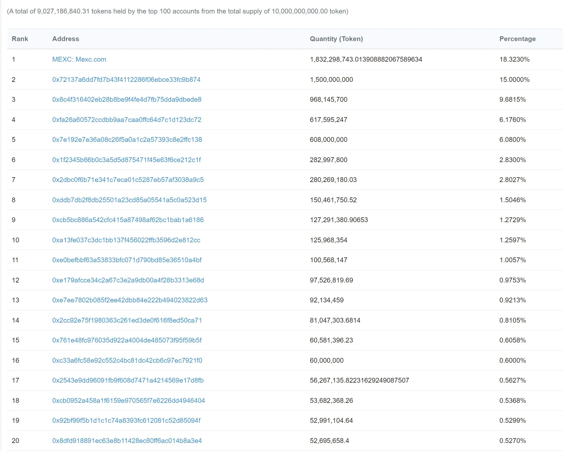Click the Address column header
Image resolution: width=563 pixels, height=451 pixels.
tap(65, 39)
